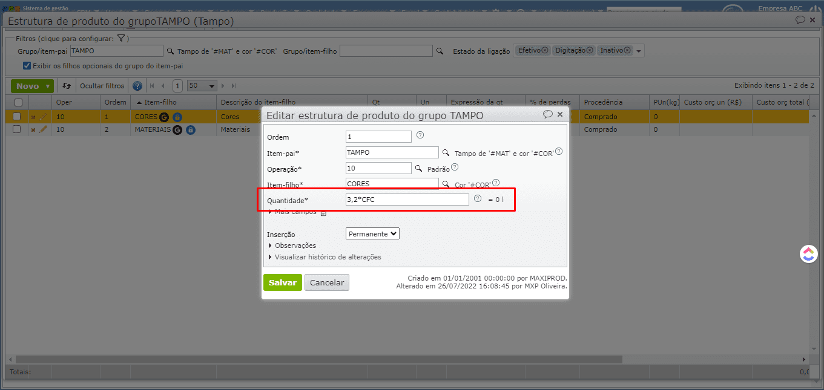Toggle the select-all checkbox in table header
824x390 pixels.
coord(18,102)
